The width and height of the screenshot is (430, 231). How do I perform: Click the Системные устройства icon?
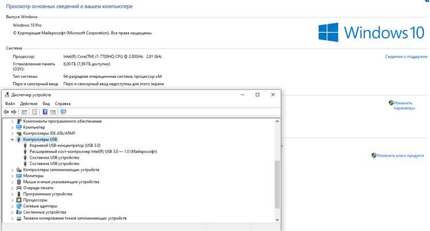[19, 212]
